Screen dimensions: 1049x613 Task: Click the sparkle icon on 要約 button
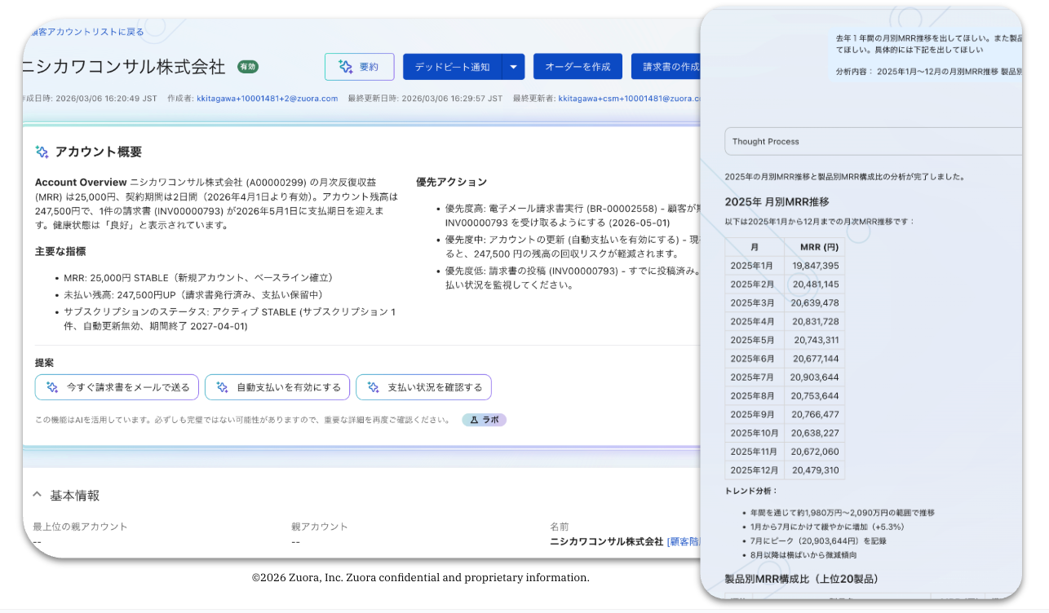pos(345,67)
